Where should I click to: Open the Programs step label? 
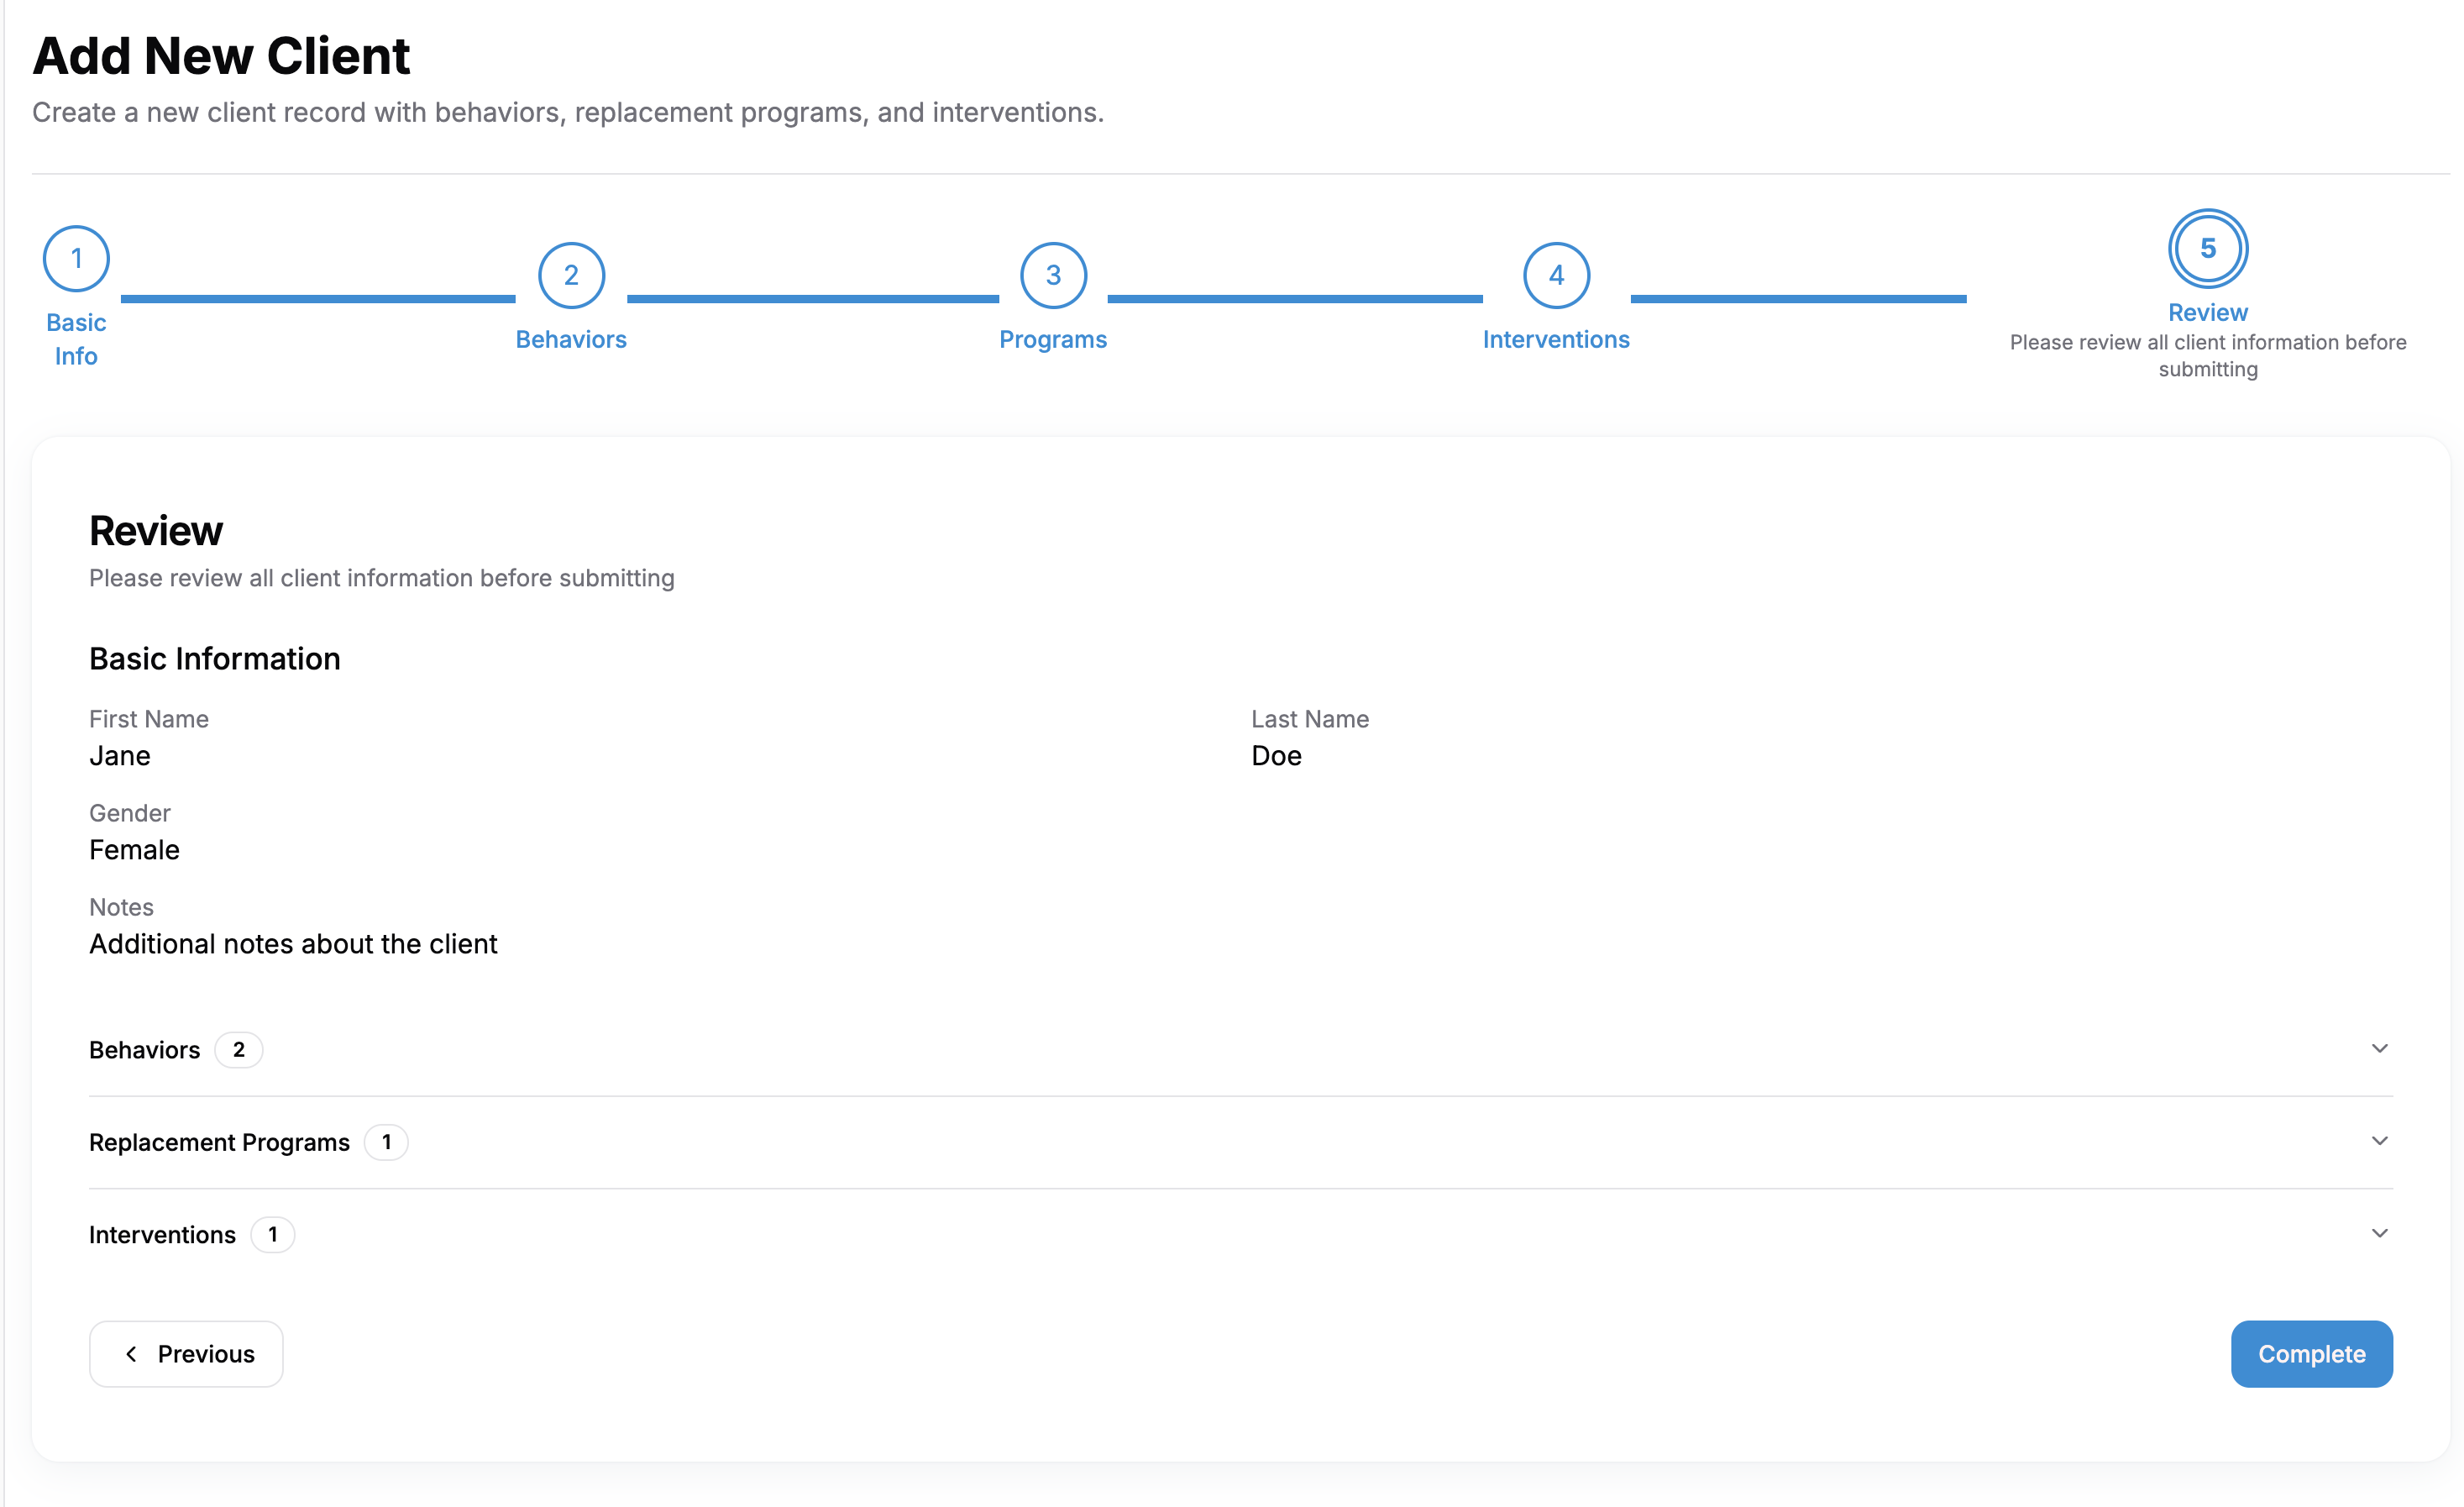[1053, 340]
